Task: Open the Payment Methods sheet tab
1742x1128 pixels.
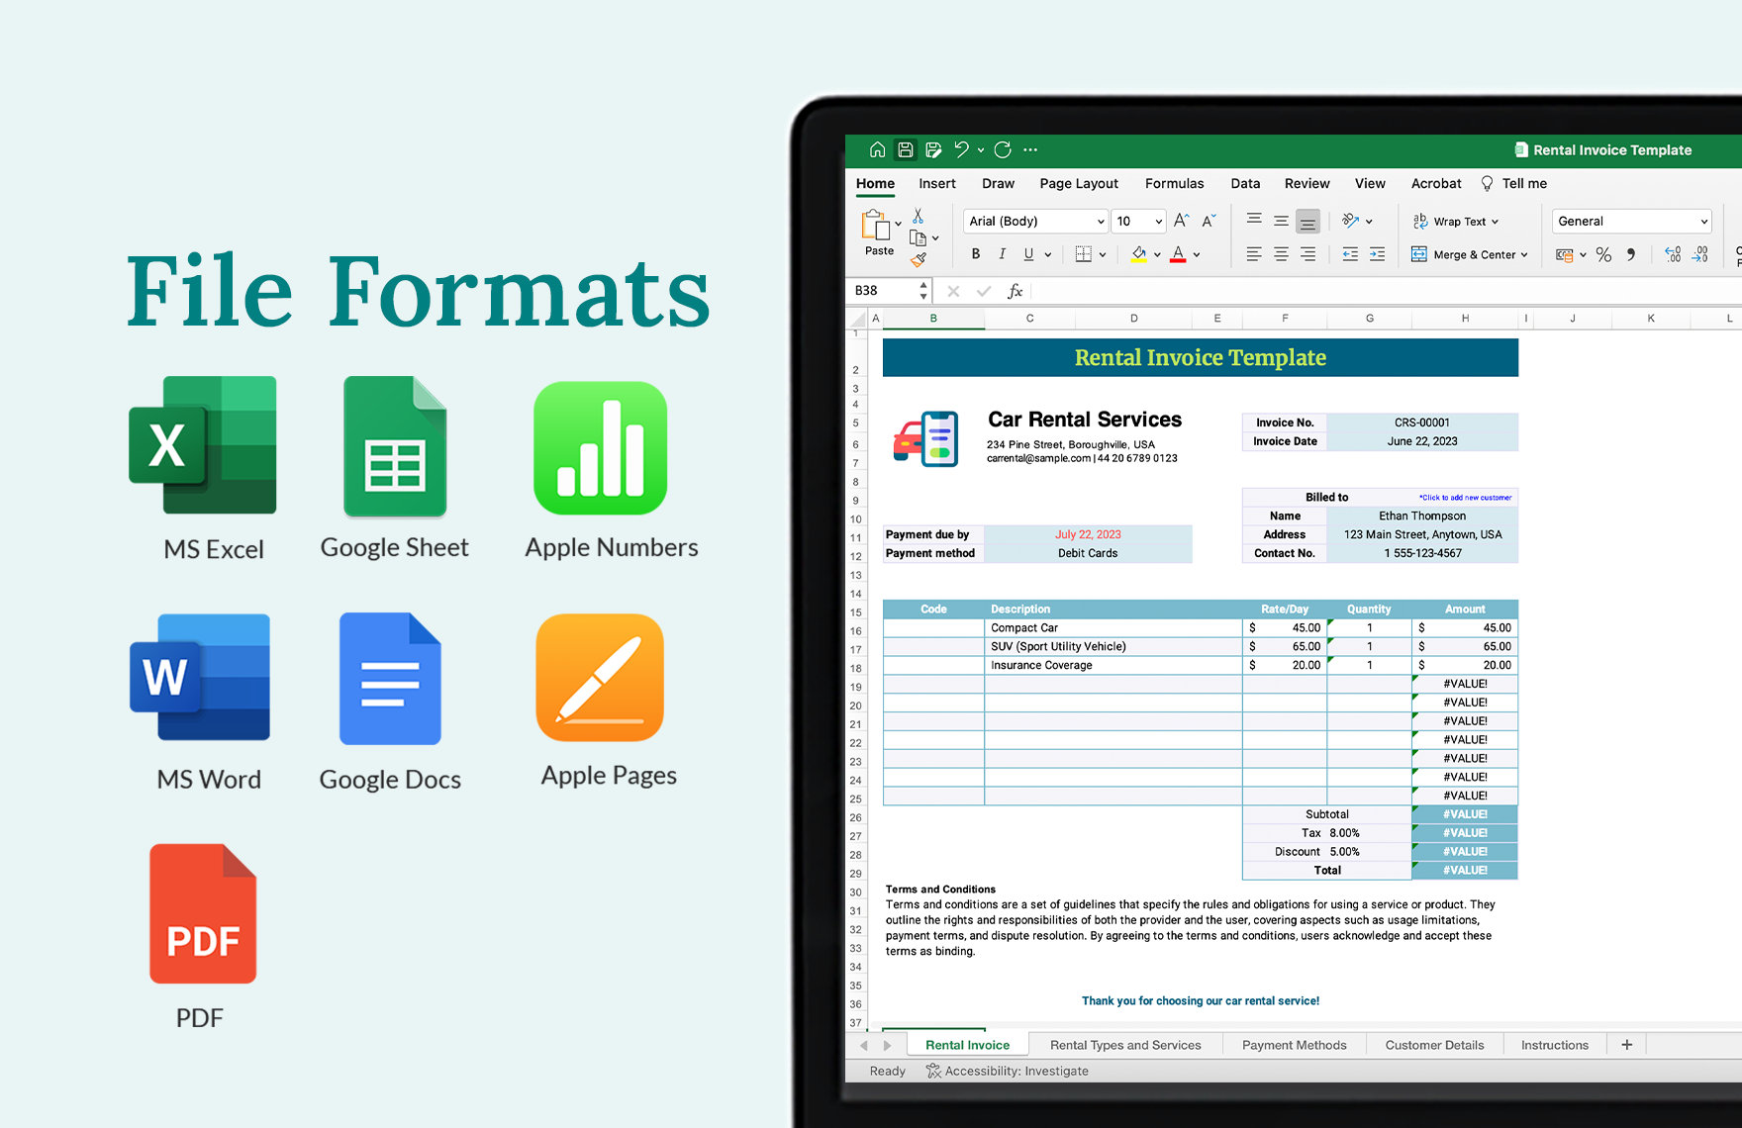Action: tap(1294, 1044)
